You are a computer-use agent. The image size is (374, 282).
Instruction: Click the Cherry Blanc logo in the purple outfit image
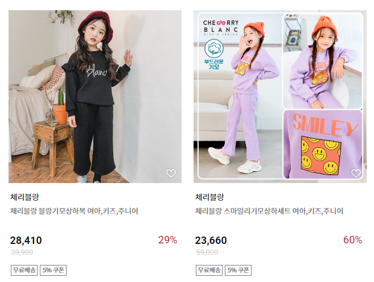tap(221, 27)
